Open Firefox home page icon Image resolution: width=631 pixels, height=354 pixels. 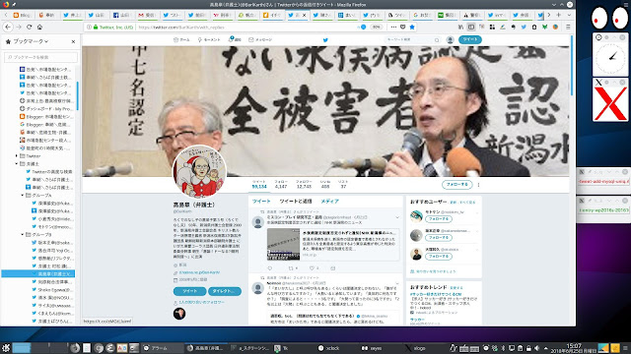tap(39, 27)
